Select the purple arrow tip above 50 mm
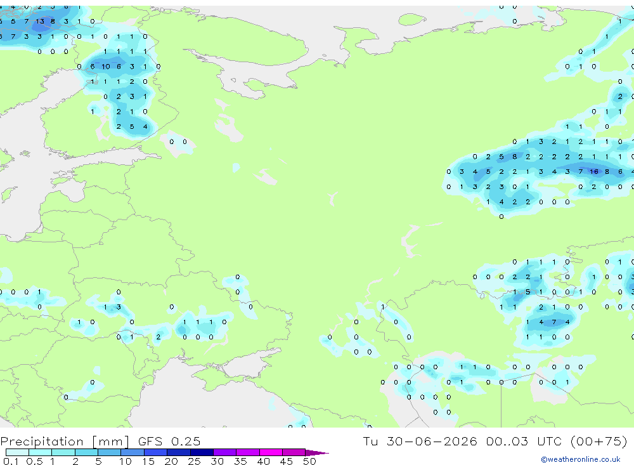 point(317,452)
